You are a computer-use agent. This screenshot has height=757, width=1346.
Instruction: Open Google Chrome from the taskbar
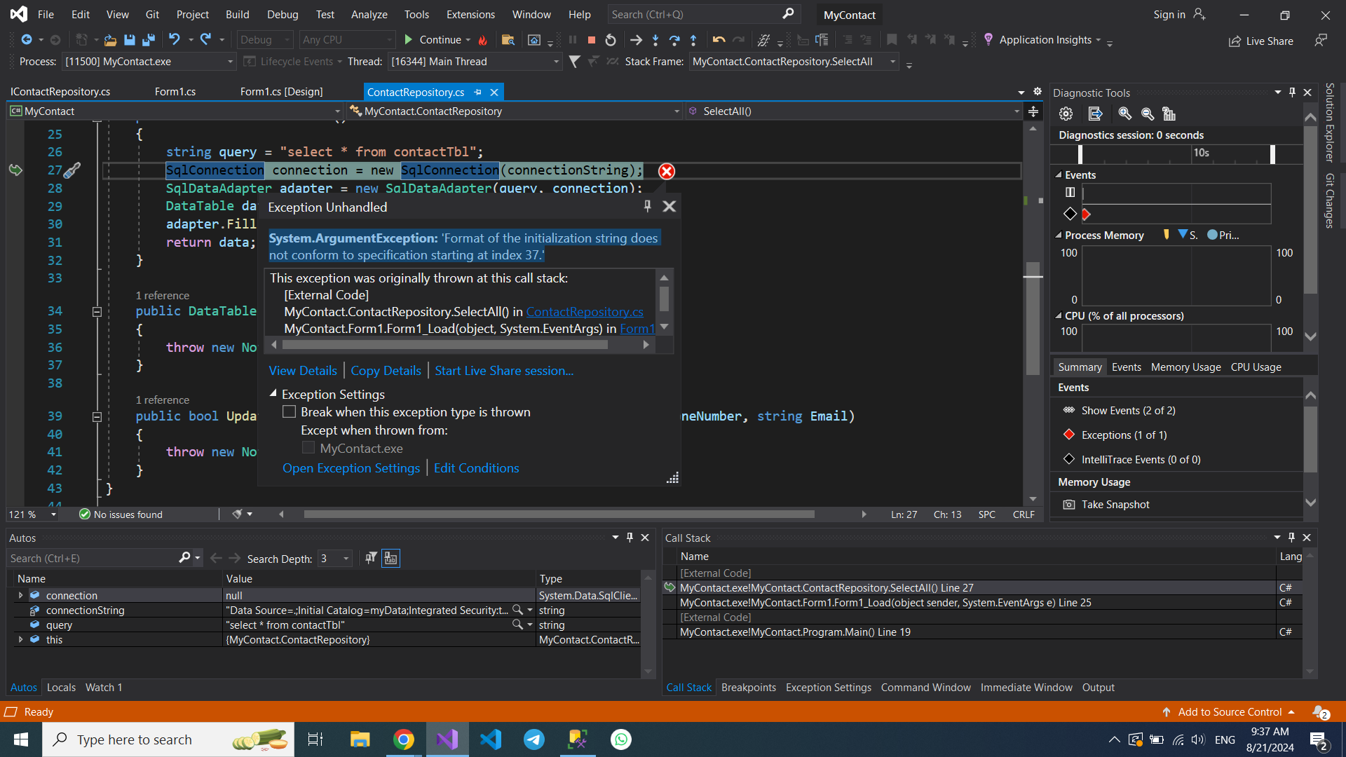pos(403,739)
